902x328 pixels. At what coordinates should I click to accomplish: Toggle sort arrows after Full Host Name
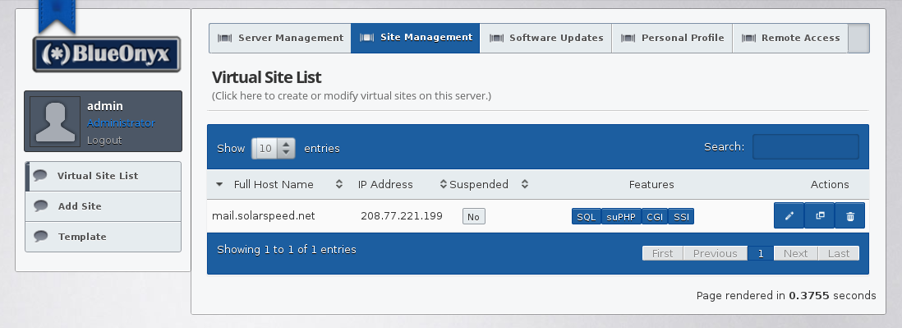(x=339, y=184)
